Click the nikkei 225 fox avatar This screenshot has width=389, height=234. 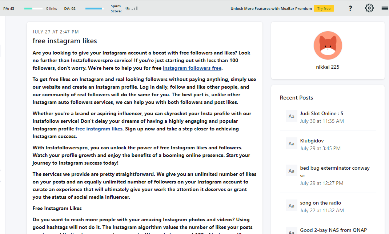(328, 45)
